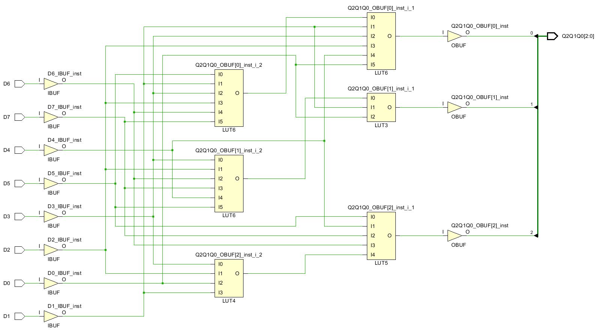This screenshot has height=333, width=604.
Task: Click the D2 input port symbol
Action: click(20, 250)
